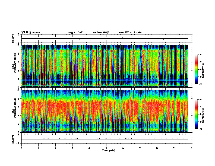Click the time axis tick label "6"

tap(123, 148)
